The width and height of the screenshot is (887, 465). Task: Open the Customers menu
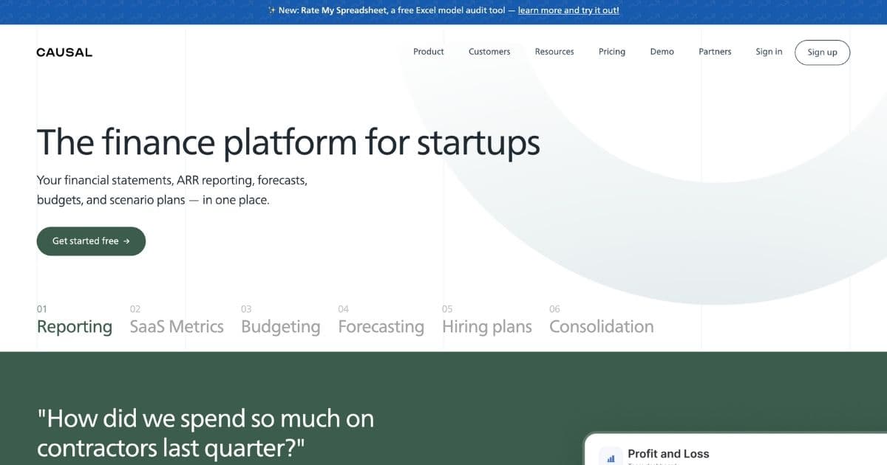click(x=489, y=52)
